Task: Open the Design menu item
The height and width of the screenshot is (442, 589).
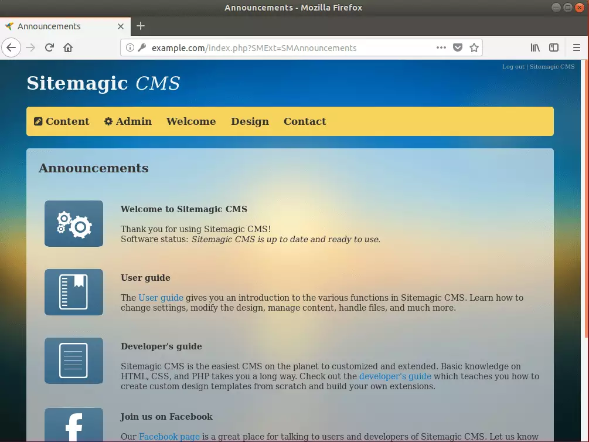Action: 250,121
